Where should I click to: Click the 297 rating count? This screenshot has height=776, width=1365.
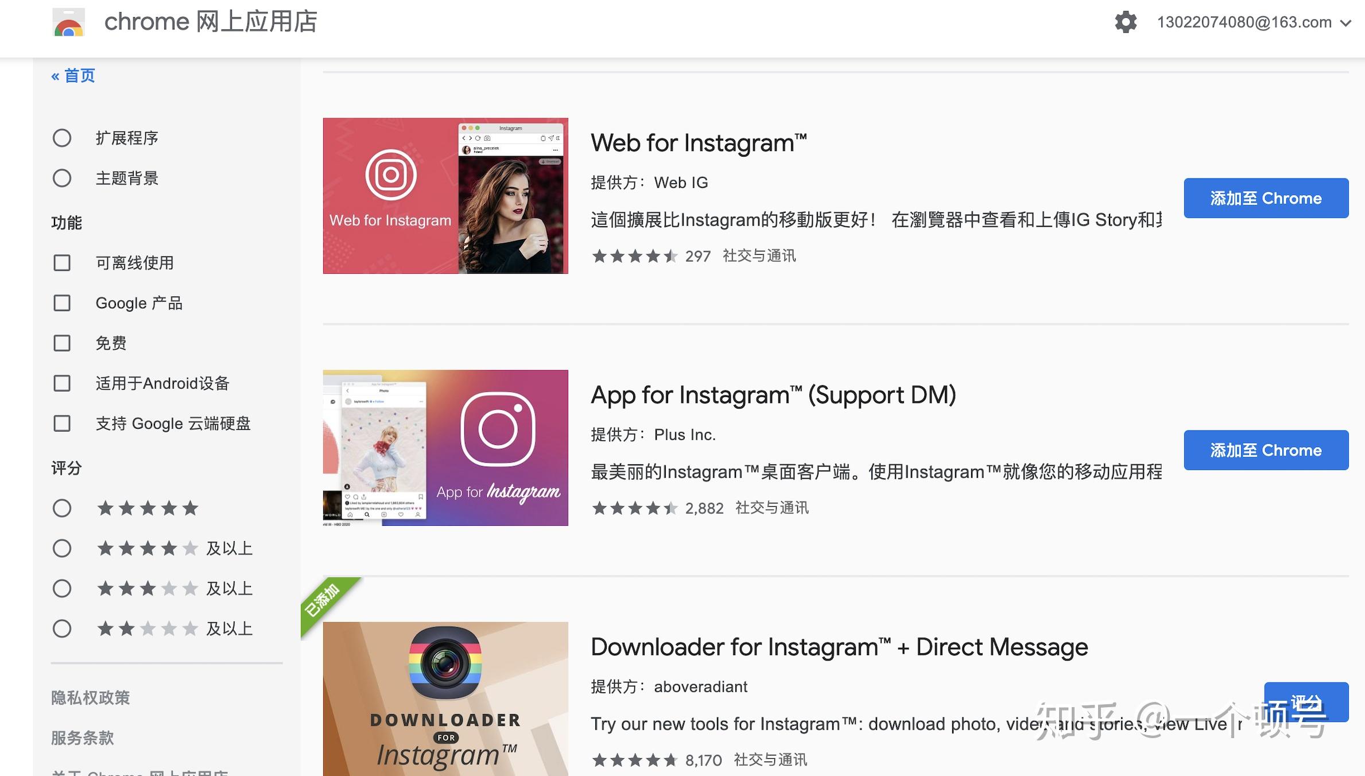click(x=698, y=256)
